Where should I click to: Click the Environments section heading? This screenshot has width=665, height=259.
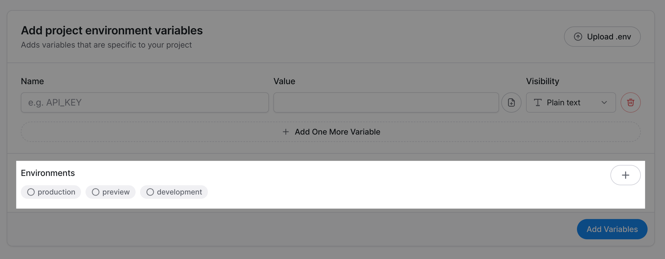pos(48,173)
